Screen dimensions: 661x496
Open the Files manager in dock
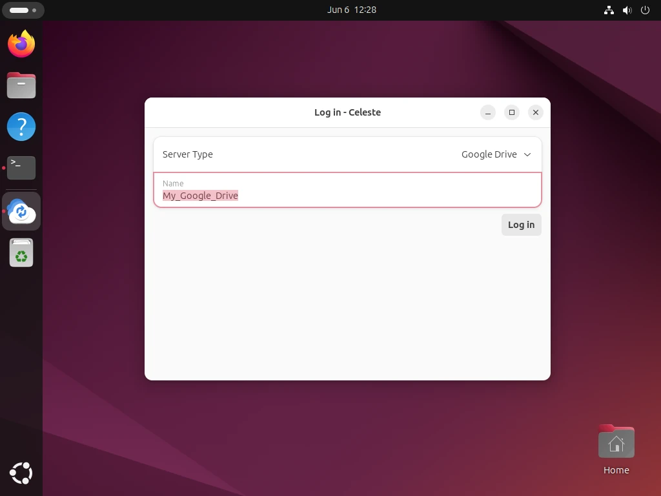(x=21, y=85)
